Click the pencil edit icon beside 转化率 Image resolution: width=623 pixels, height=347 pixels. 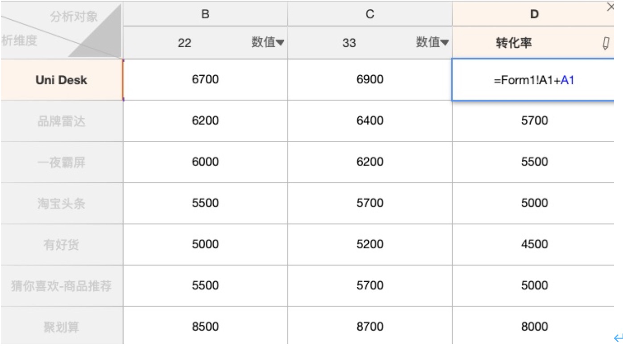coord(606,43)
